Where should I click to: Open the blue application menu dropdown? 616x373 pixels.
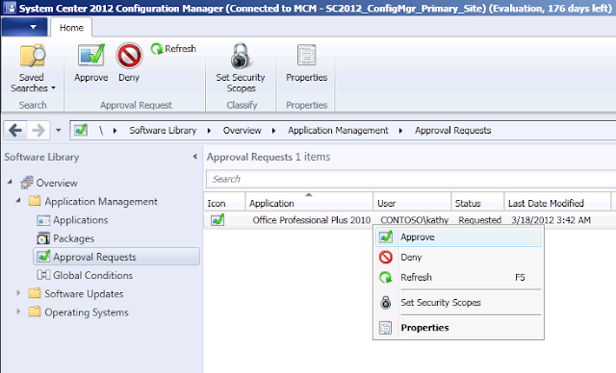click(x=24, y=27)
